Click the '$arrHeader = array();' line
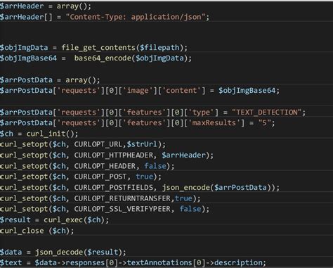The image size is (333, 268). (x=46, y=6)
